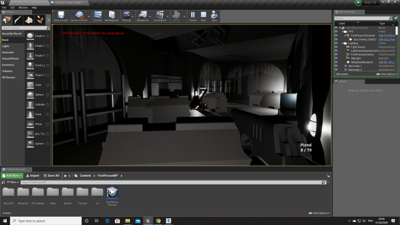Viewport: 400px width, 225px height.
Task: Toggle the sources panel view icon
Action: click(x=3, y=182)
